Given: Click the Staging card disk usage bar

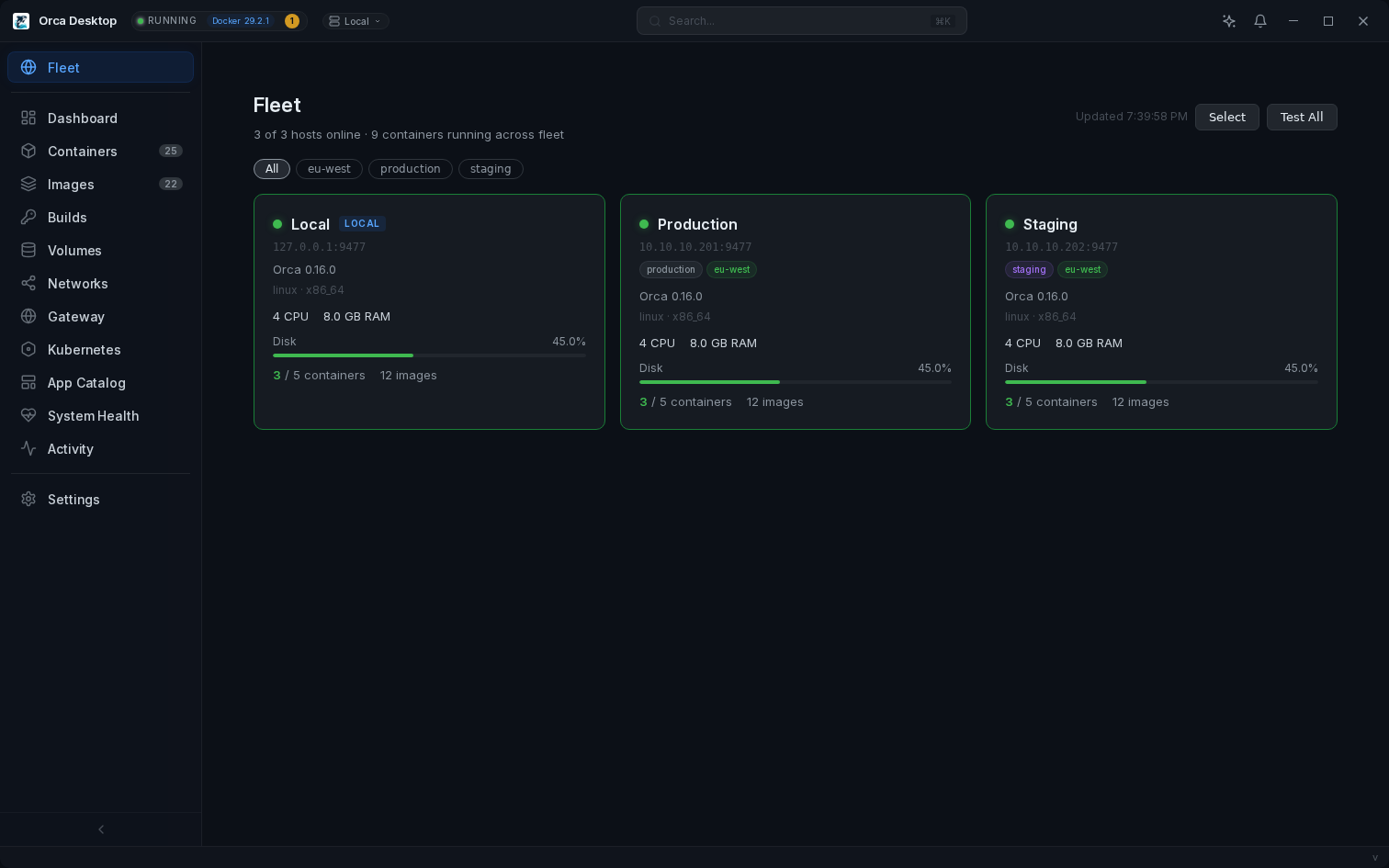Looking at the screenshot, I should click(x=1161, y=382).
